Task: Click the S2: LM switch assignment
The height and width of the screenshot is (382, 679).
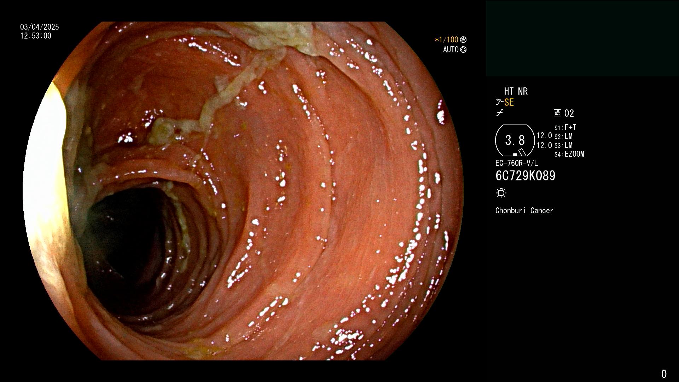Action: click(563, 136)
